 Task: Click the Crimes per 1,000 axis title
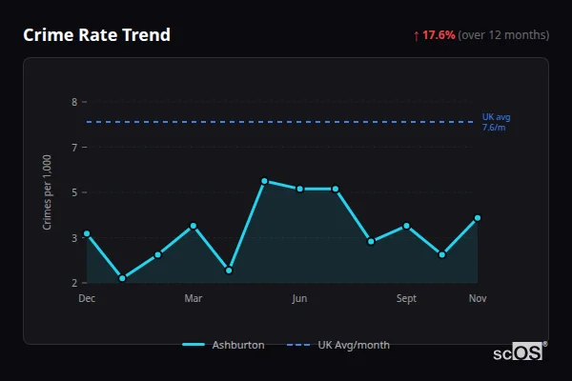point(47,192)
